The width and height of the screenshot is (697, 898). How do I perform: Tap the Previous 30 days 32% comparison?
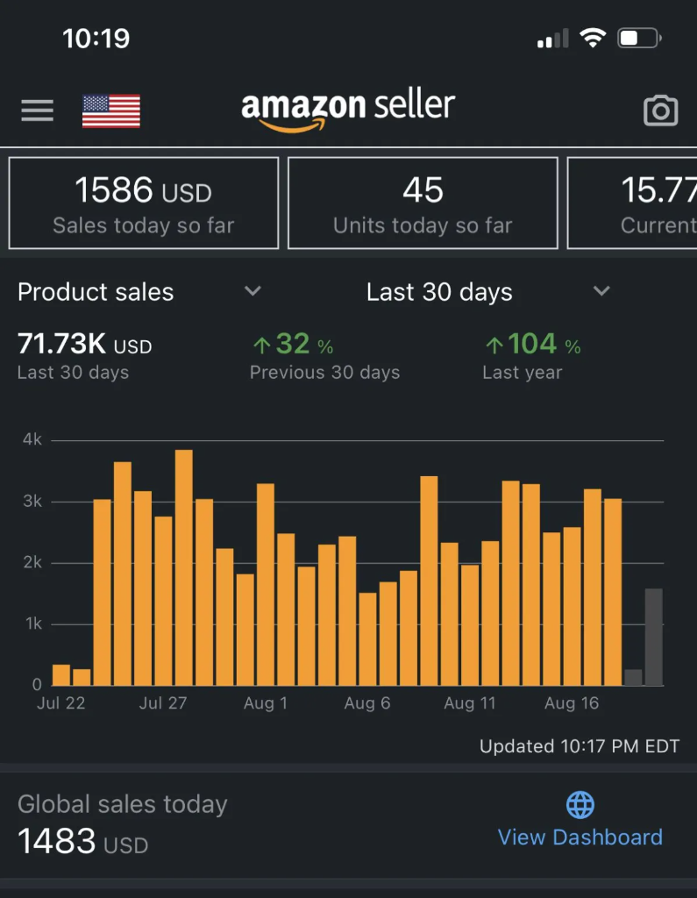[x=324, y=356]
